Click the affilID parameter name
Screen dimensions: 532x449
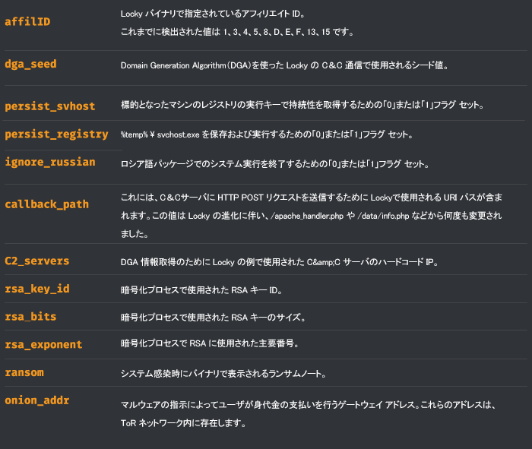[x=27, y=21]
